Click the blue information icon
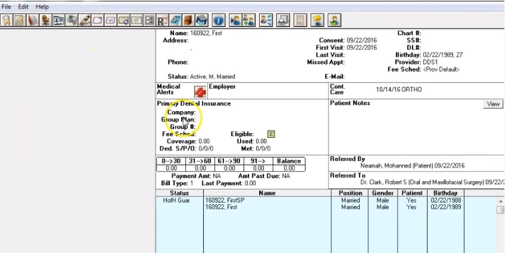 (x=218, y=21)
